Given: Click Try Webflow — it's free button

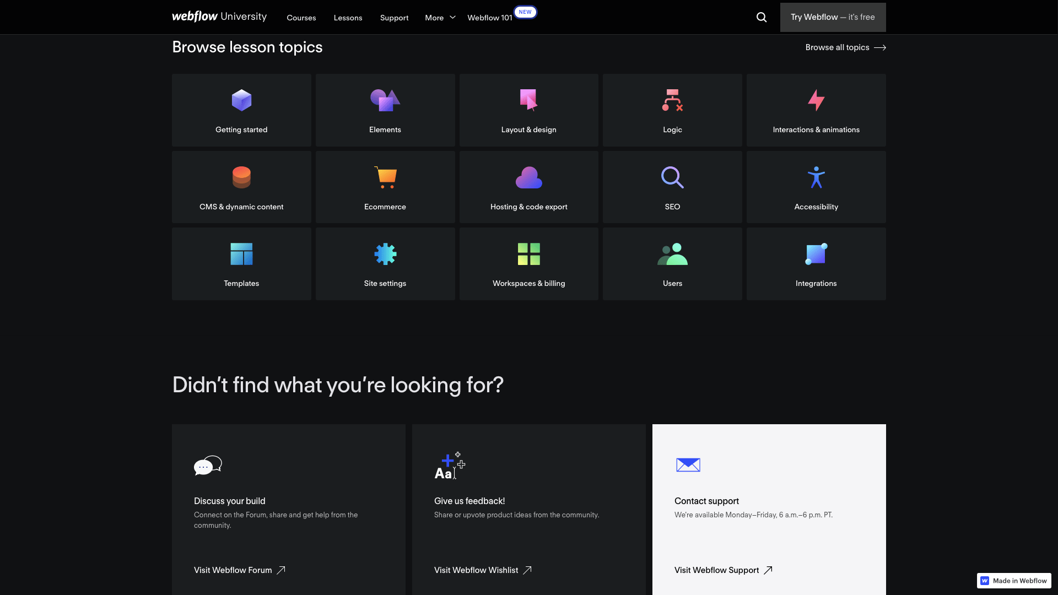Looking at the screenshot, I should tap(833, 17).
